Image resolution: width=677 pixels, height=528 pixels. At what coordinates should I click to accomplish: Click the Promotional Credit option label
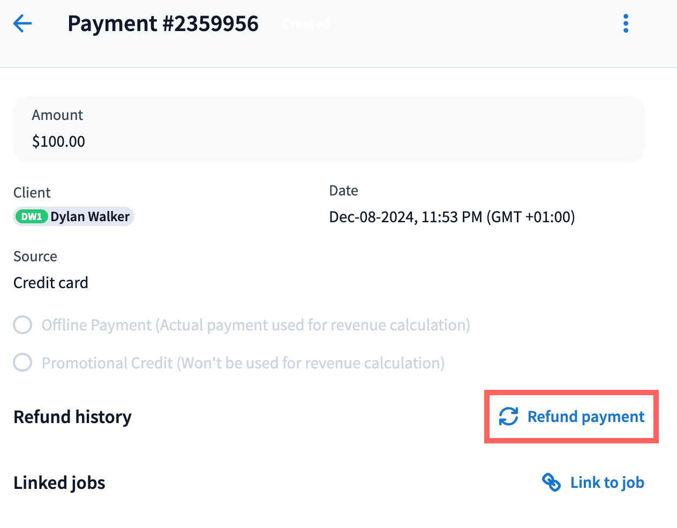(x=243, y=363)
